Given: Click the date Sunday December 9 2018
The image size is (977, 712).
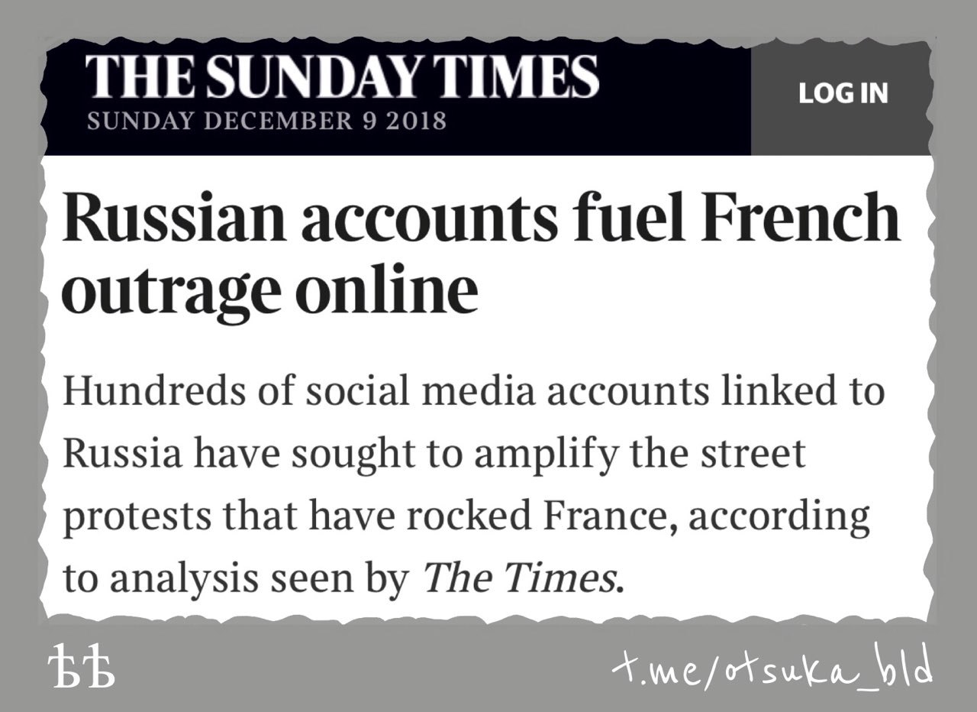Looking at the screenshot, I should (266, 121).
